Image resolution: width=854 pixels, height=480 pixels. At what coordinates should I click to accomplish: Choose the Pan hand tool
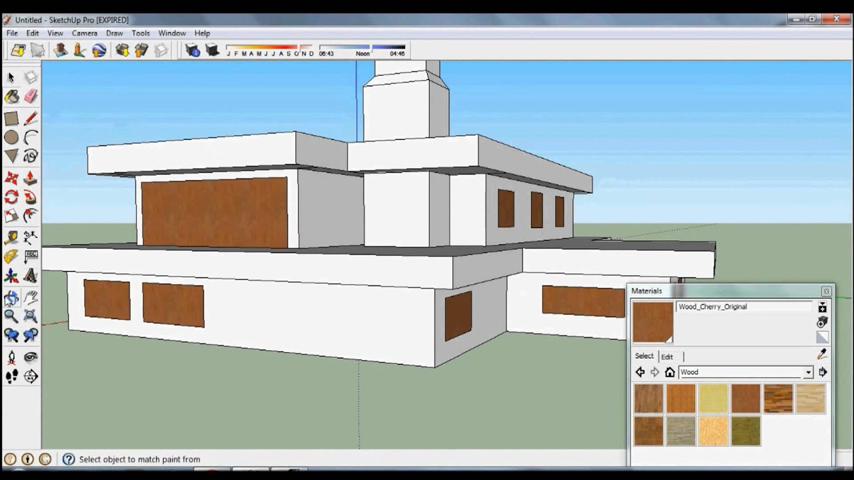[x=31, y=298]
